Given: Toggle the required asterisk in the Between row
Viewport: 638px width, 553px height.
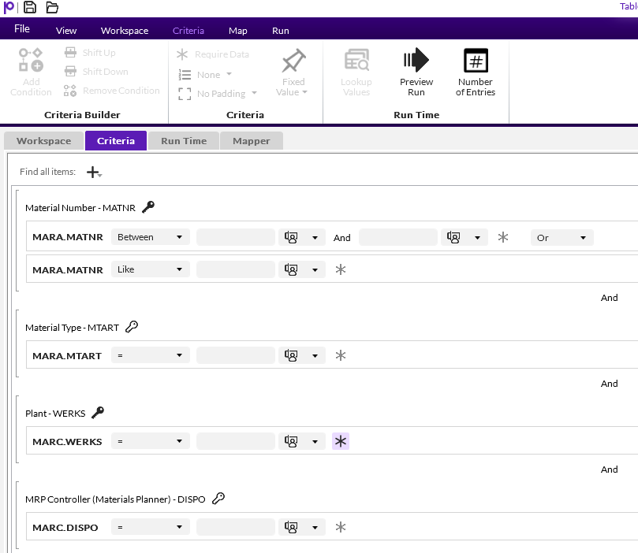Looking at the screenshot, I should (x=503, y=237).
